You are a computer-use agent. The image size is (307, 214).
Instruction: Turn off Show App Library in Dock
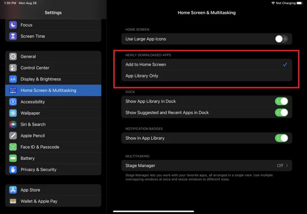pyautogui.click(x=281, y=101)
